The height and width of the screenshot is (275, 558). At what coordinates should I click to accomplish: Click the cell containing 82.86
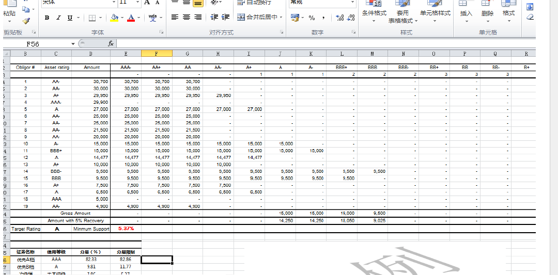[126, 260]
